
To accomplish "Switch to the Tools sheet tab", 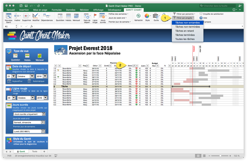I will (x=35, y=151).
